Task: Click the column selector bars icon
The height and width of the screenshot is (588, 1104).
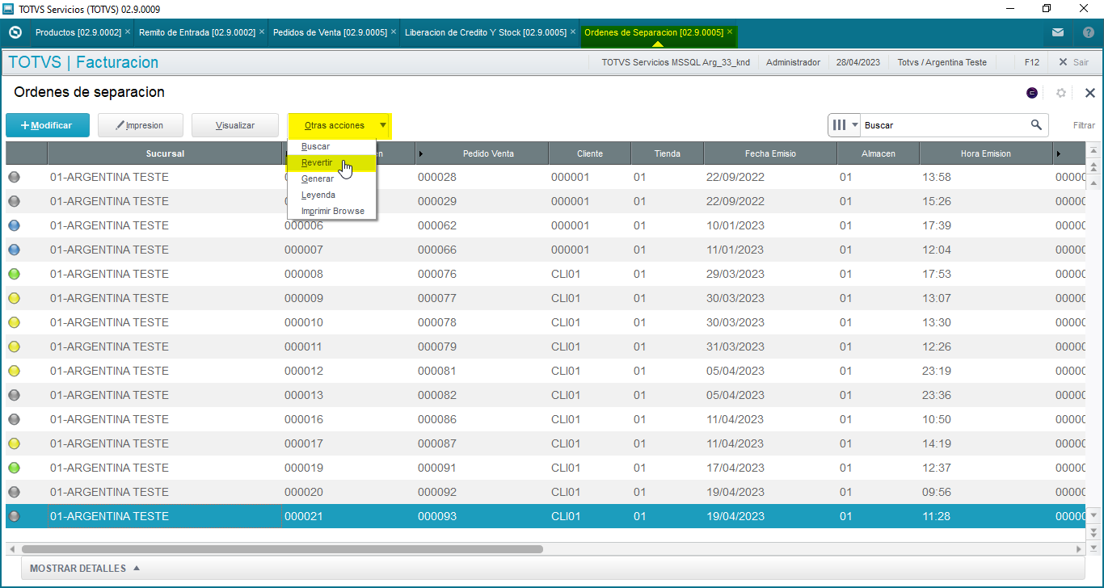Action: 839,125
